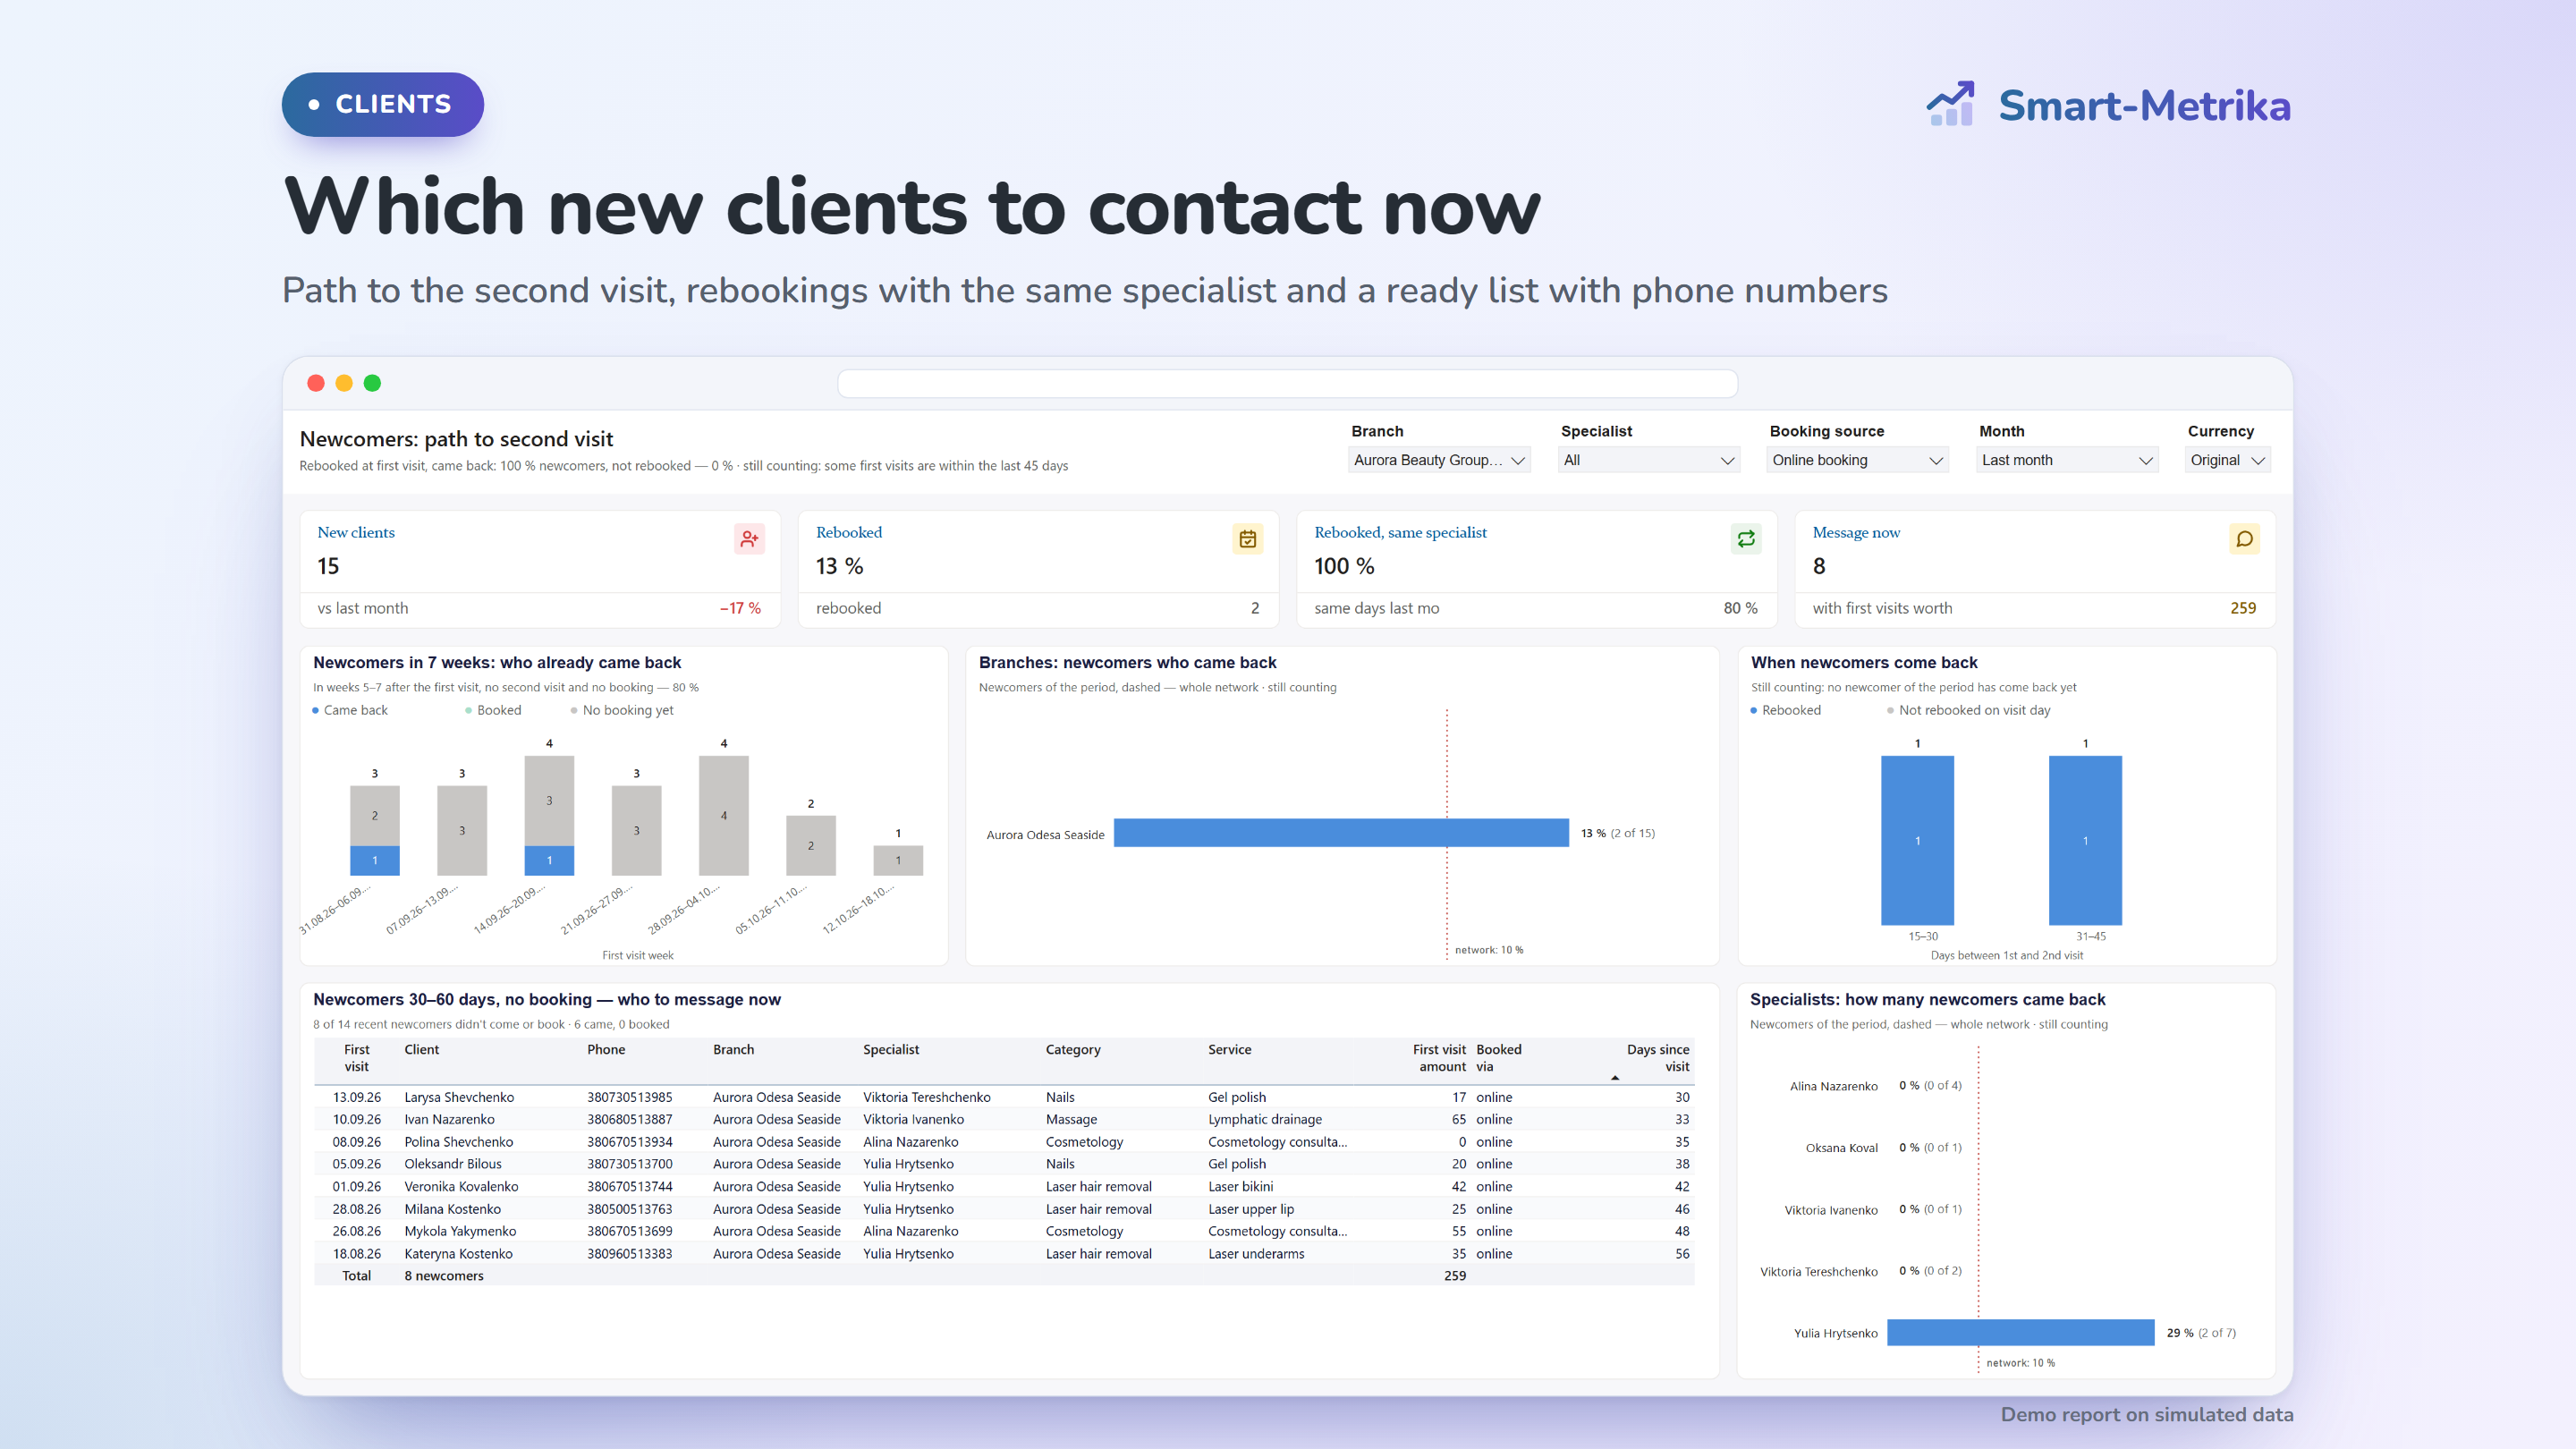Viewport: 2576px width, 1449px height.
Task: Click the Lymphatic drainage service cell
Action: click(x=1265, y=1119)
